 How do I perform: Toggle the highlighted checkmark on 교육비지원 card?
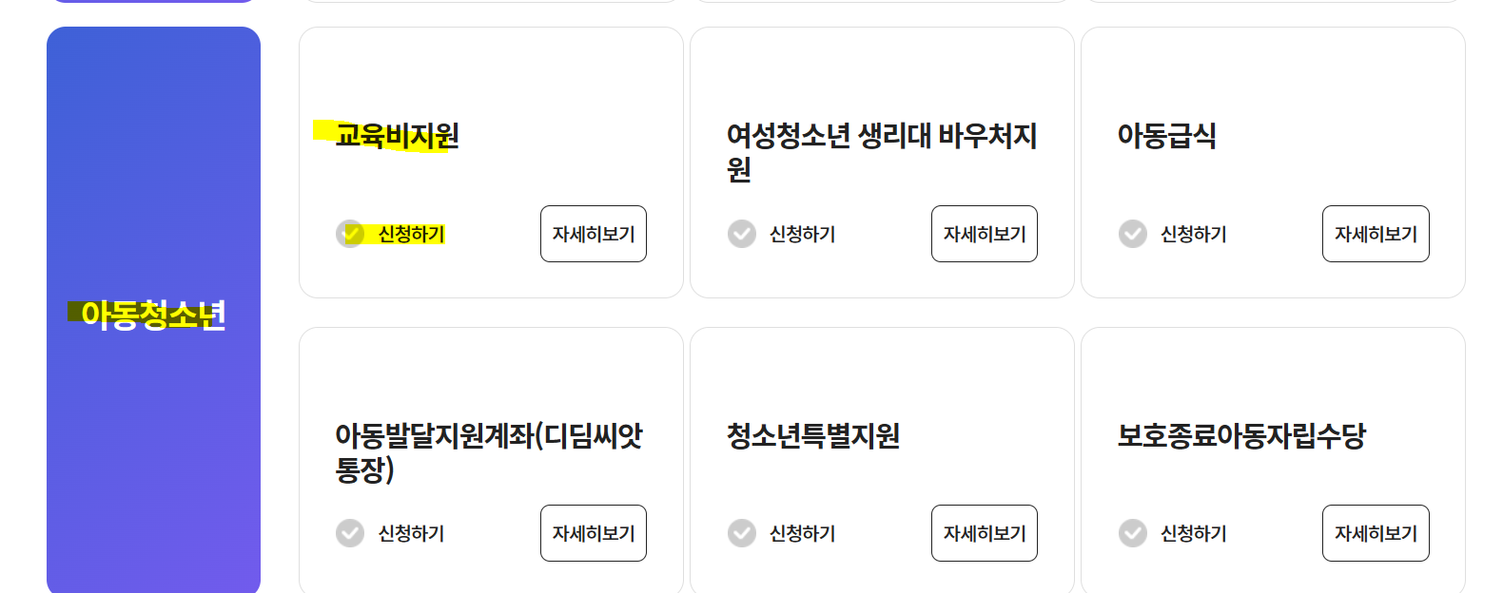pyautogui.click(x=350, y=233)
